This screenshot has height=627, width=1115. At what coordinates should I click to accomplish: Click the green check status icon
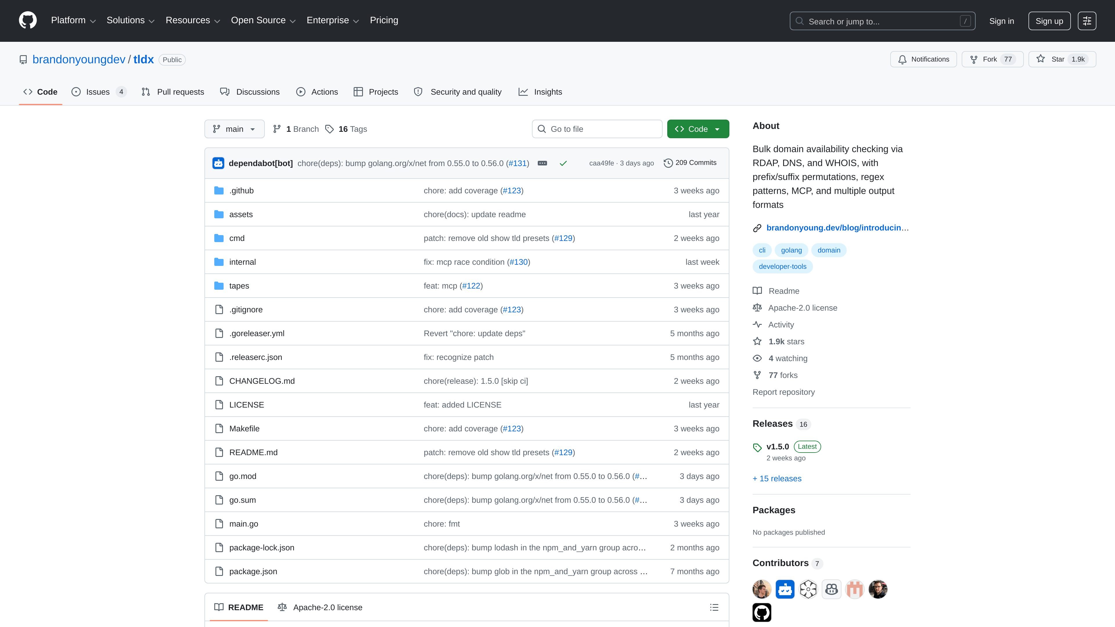point(563,163)
